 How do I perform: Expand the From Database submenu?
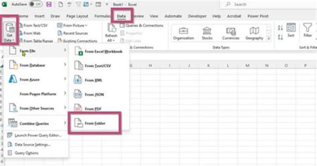click(x=37, y=65)
